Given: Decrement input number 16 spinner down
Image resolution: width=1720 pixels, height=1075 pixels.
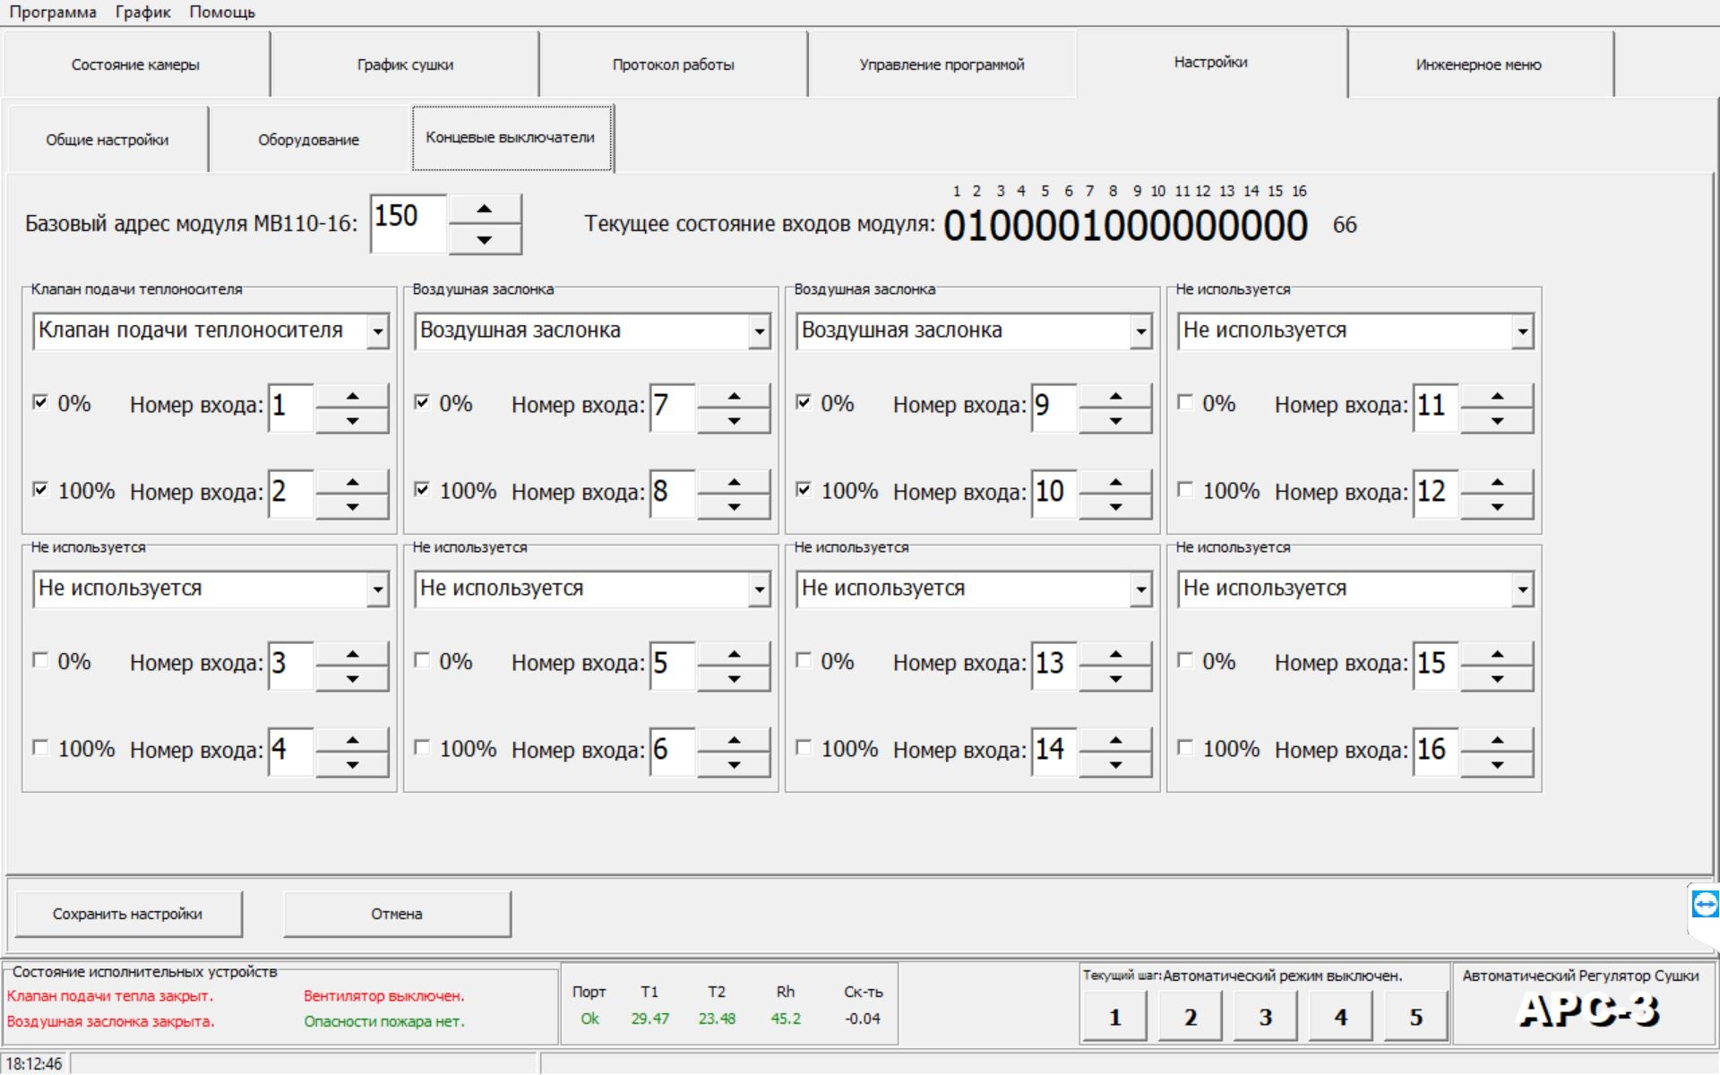Looking at the screenshot, I should pyautogui.click(x=1497, y=765).
